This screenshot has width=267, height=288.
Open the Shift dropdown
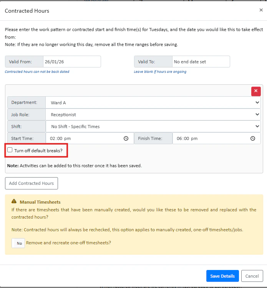point(153,127)
